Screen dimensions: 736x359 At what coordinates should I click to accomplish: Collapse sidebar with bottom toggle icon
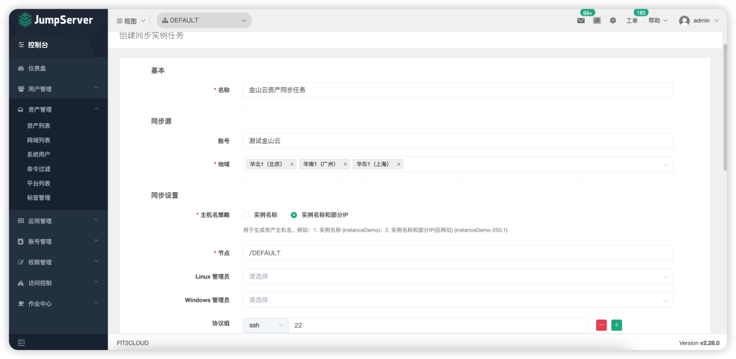pyautogui.click(x=21, y=343)
